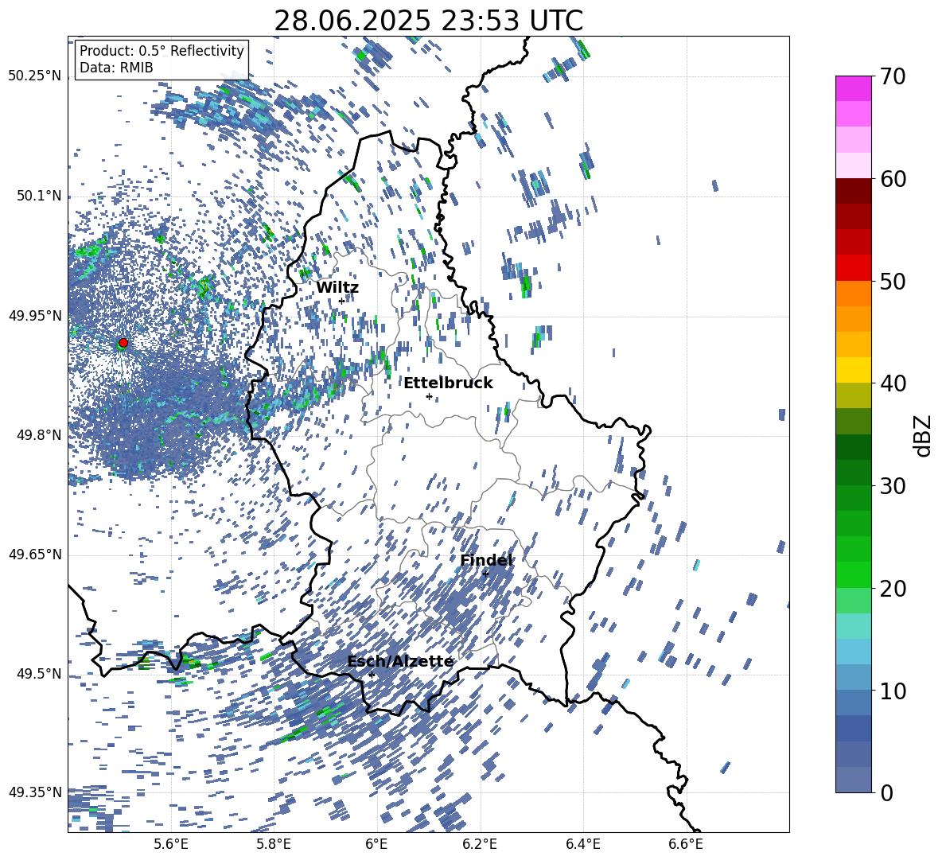This screenshot has width=942, height=860.
Task: Click the Ettelbruck city label
Action: [x=448, y=383]
